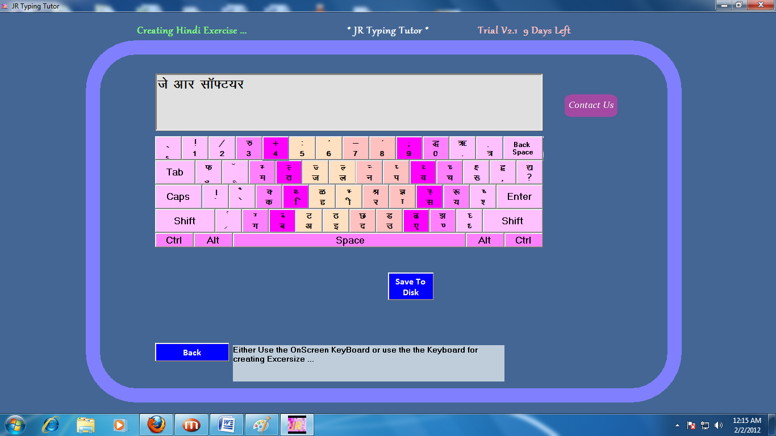Click the number 5 key
The width and height of the screenshot is (776, 436).
[302, 148]
